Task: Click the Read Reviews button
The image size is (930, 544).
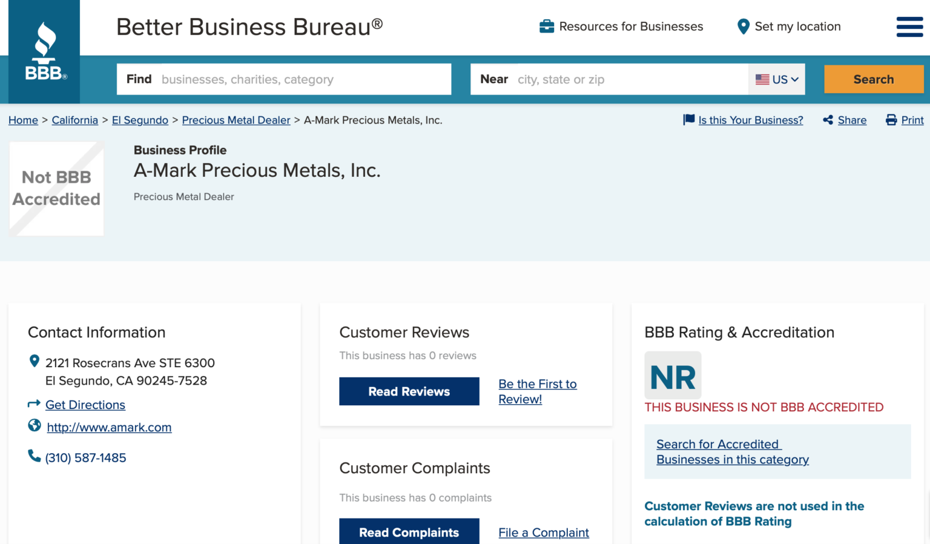Action: 409,391
